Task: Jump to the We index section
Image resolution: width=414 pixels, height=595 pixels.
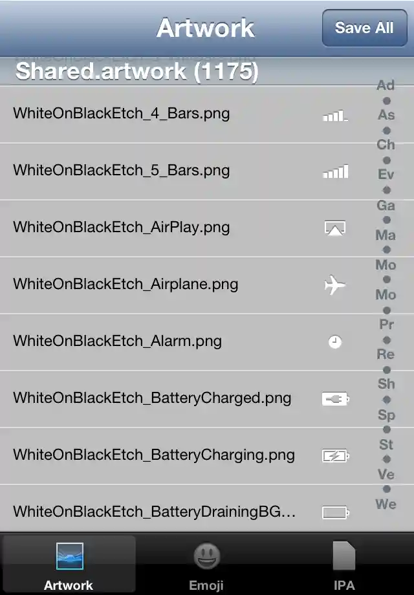Action: pos(386,504)
